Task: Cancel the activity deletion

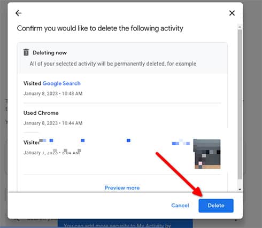Action: [180, 206]
